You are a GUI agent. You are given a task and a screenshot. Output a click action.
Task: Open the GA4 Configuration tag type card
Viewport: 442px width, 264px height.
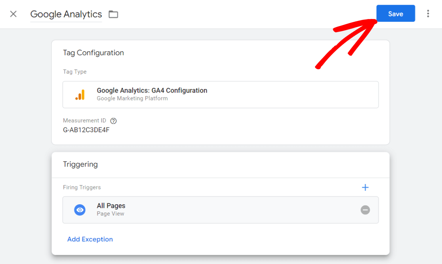pyautogui.click(x=221, y=94)
